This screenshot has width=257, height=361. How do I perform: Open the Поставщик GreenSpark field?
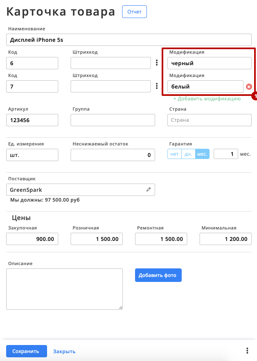pos(81,190)
